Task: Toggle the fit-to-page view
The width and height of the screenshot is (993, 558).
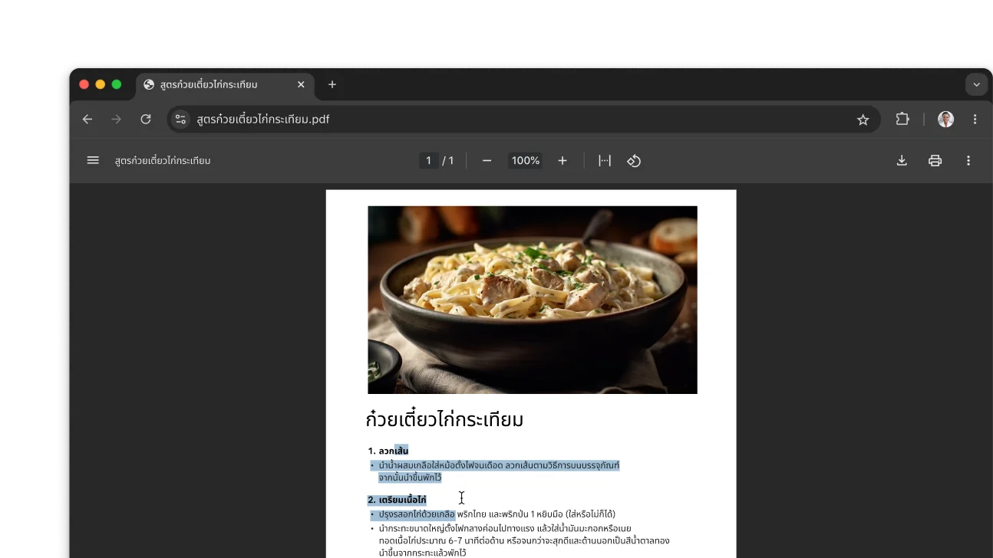Action: pyautogui.click(x=605, y=160)
